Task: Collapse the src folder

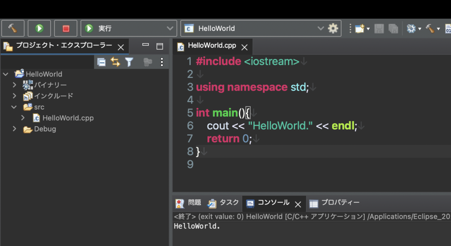Action: pos(15,107)
